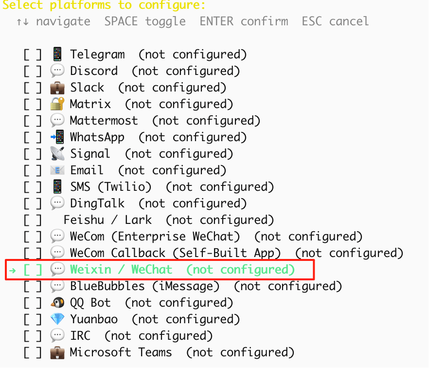
Task: Click the Telegram phone icon
Action: point(57,54)
